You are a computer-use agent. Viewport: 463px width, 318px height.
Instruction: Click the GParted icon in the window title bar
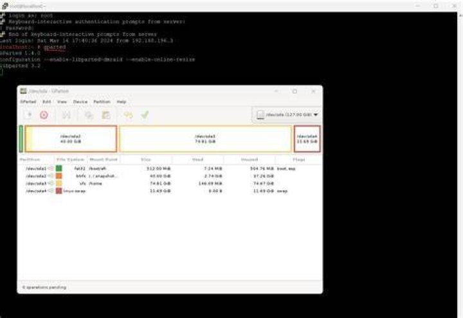23,91
